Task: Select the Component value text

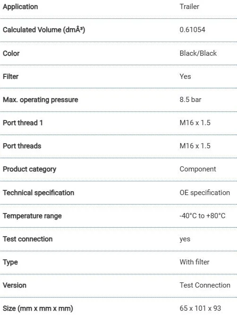Action: (x=198, y=169)
